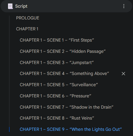Open Scene 1 "First Steps" heading
The image size is (133, 136).
pyautogui.click(x=57, y=40)
